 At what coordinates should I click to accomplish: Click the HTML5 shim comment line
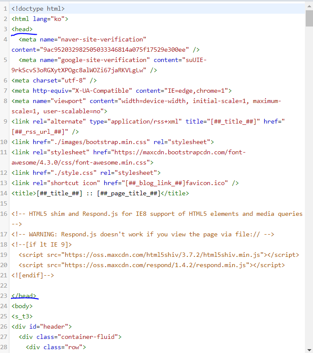tap(157, 214)
